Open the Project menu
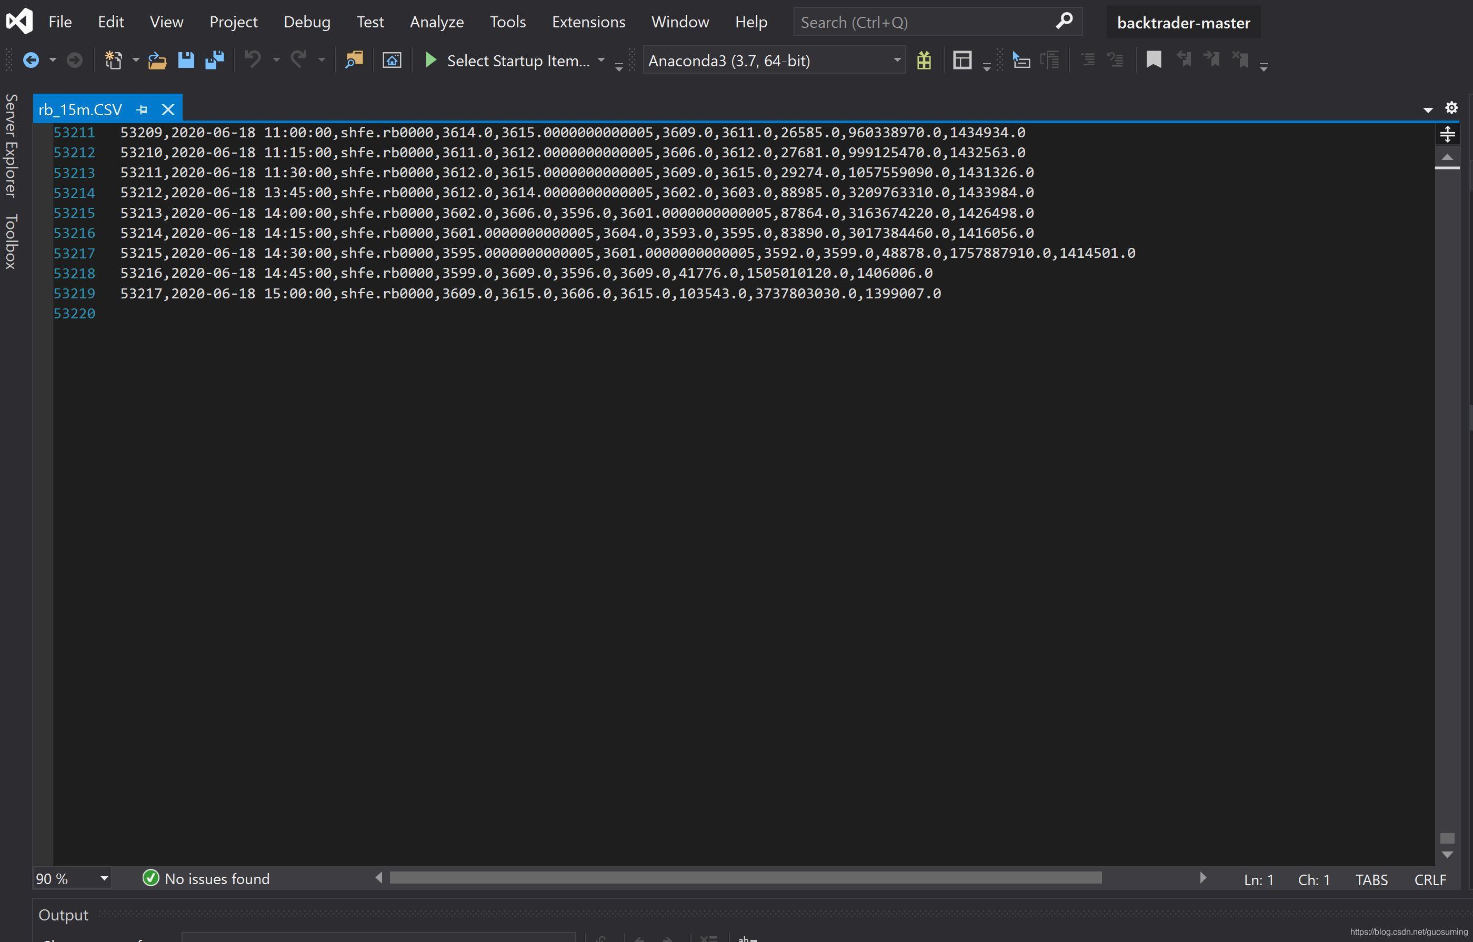Image resolution: width=1473 pixels, height=942 pixels. (x=233, y=22)
